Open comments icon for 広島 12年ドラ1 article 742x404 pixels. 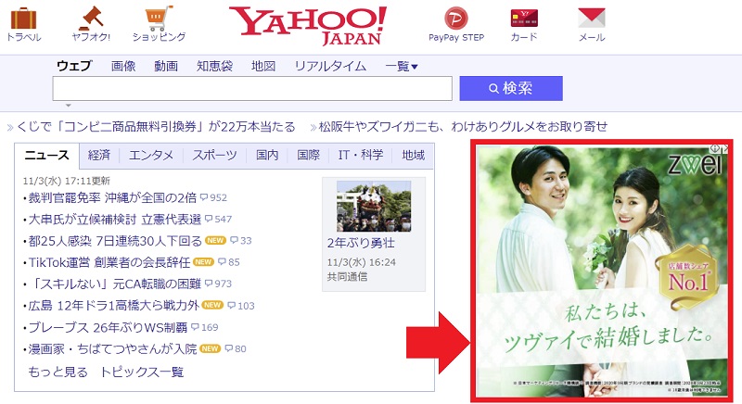[x=231, y=306]
